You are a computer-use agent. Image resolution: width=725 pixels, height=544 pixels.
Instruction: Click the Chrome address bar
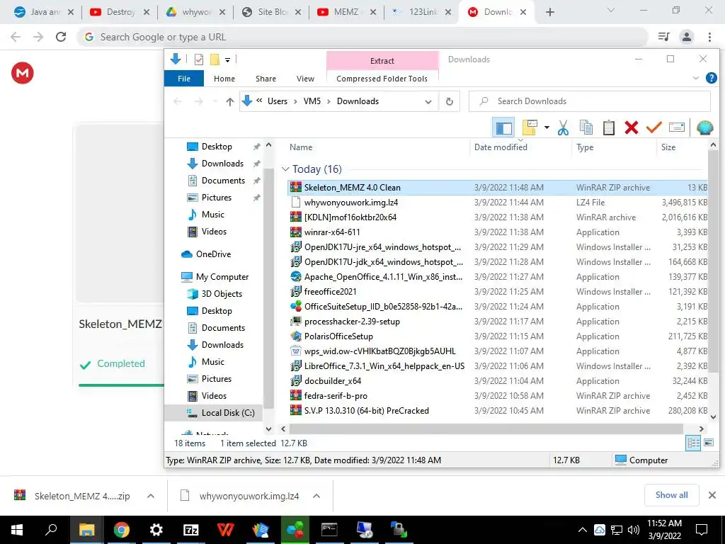[363, 37]
